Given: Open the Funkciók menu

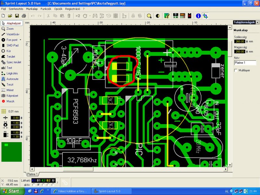Looking at the screenshot, I should tap(46, 9).
